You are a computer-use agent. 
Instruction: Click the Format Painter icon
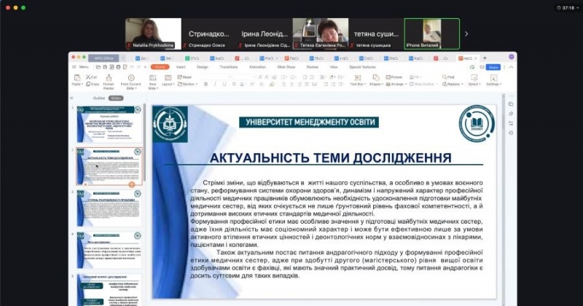(108, 80)
